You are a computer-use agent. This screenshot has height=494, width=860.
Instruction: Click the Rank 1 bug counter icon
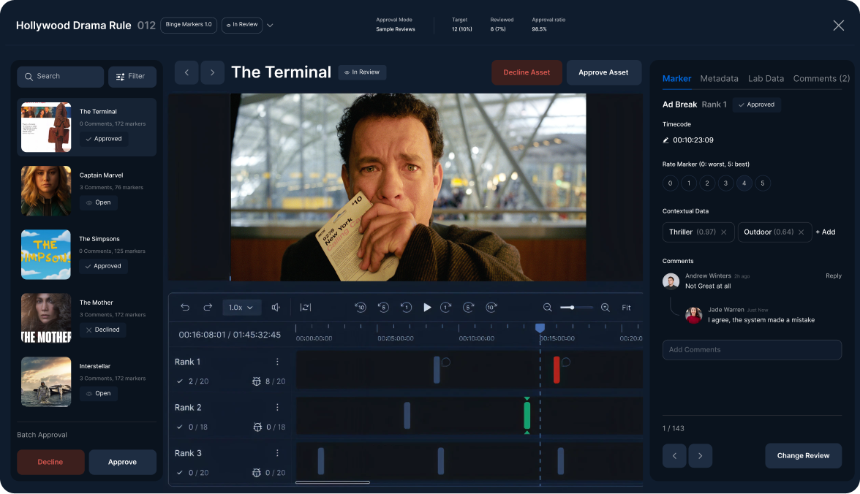(256, 381)
